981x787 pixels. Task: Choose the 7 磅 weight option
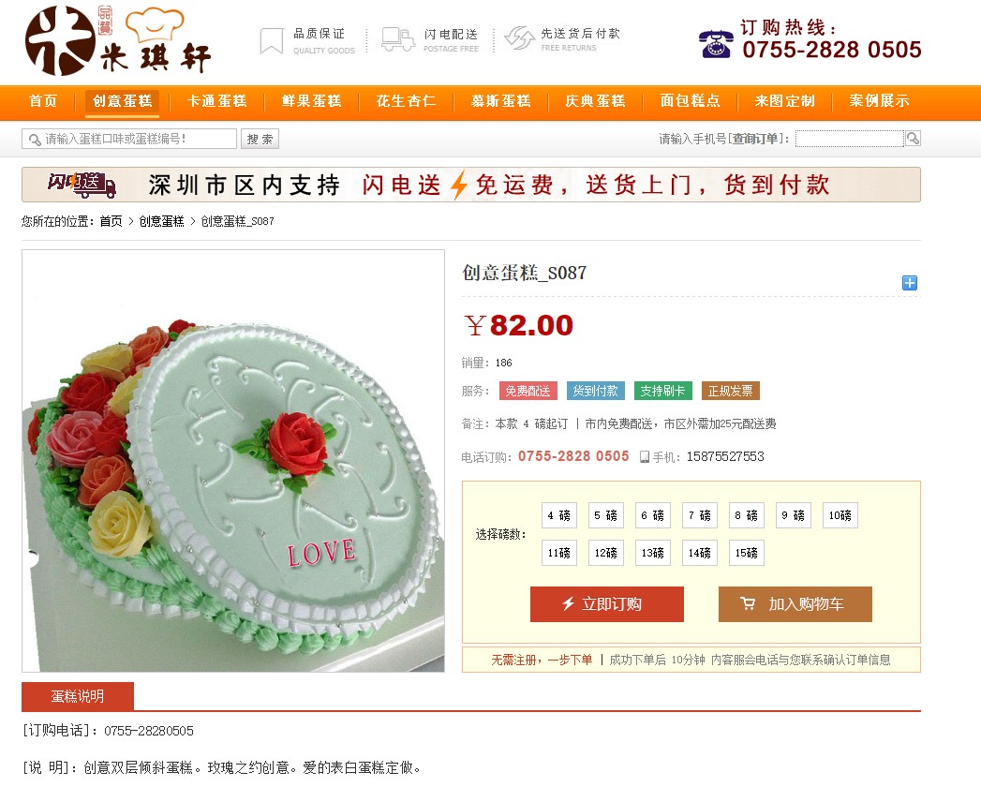(x=700, y=515)
